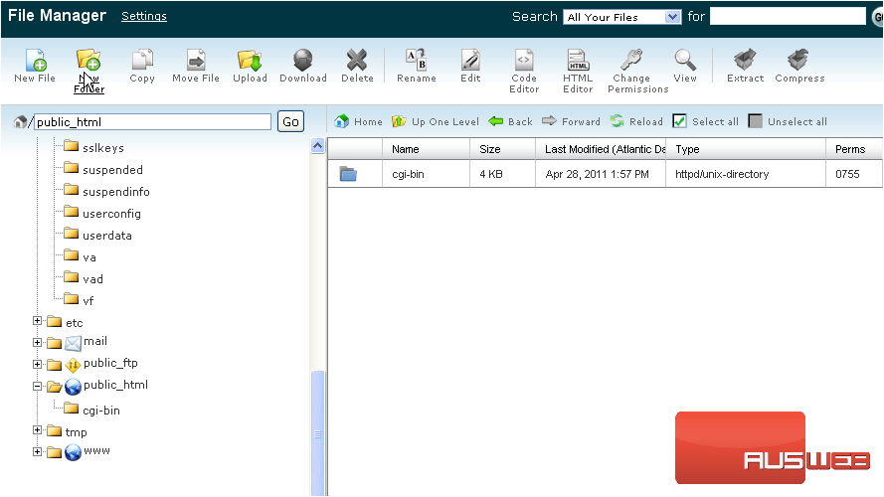Image resolution: width=884 pixels, height=497 pixels.
Task: Click the directory path input field
Action: click(x=152, y=122)
